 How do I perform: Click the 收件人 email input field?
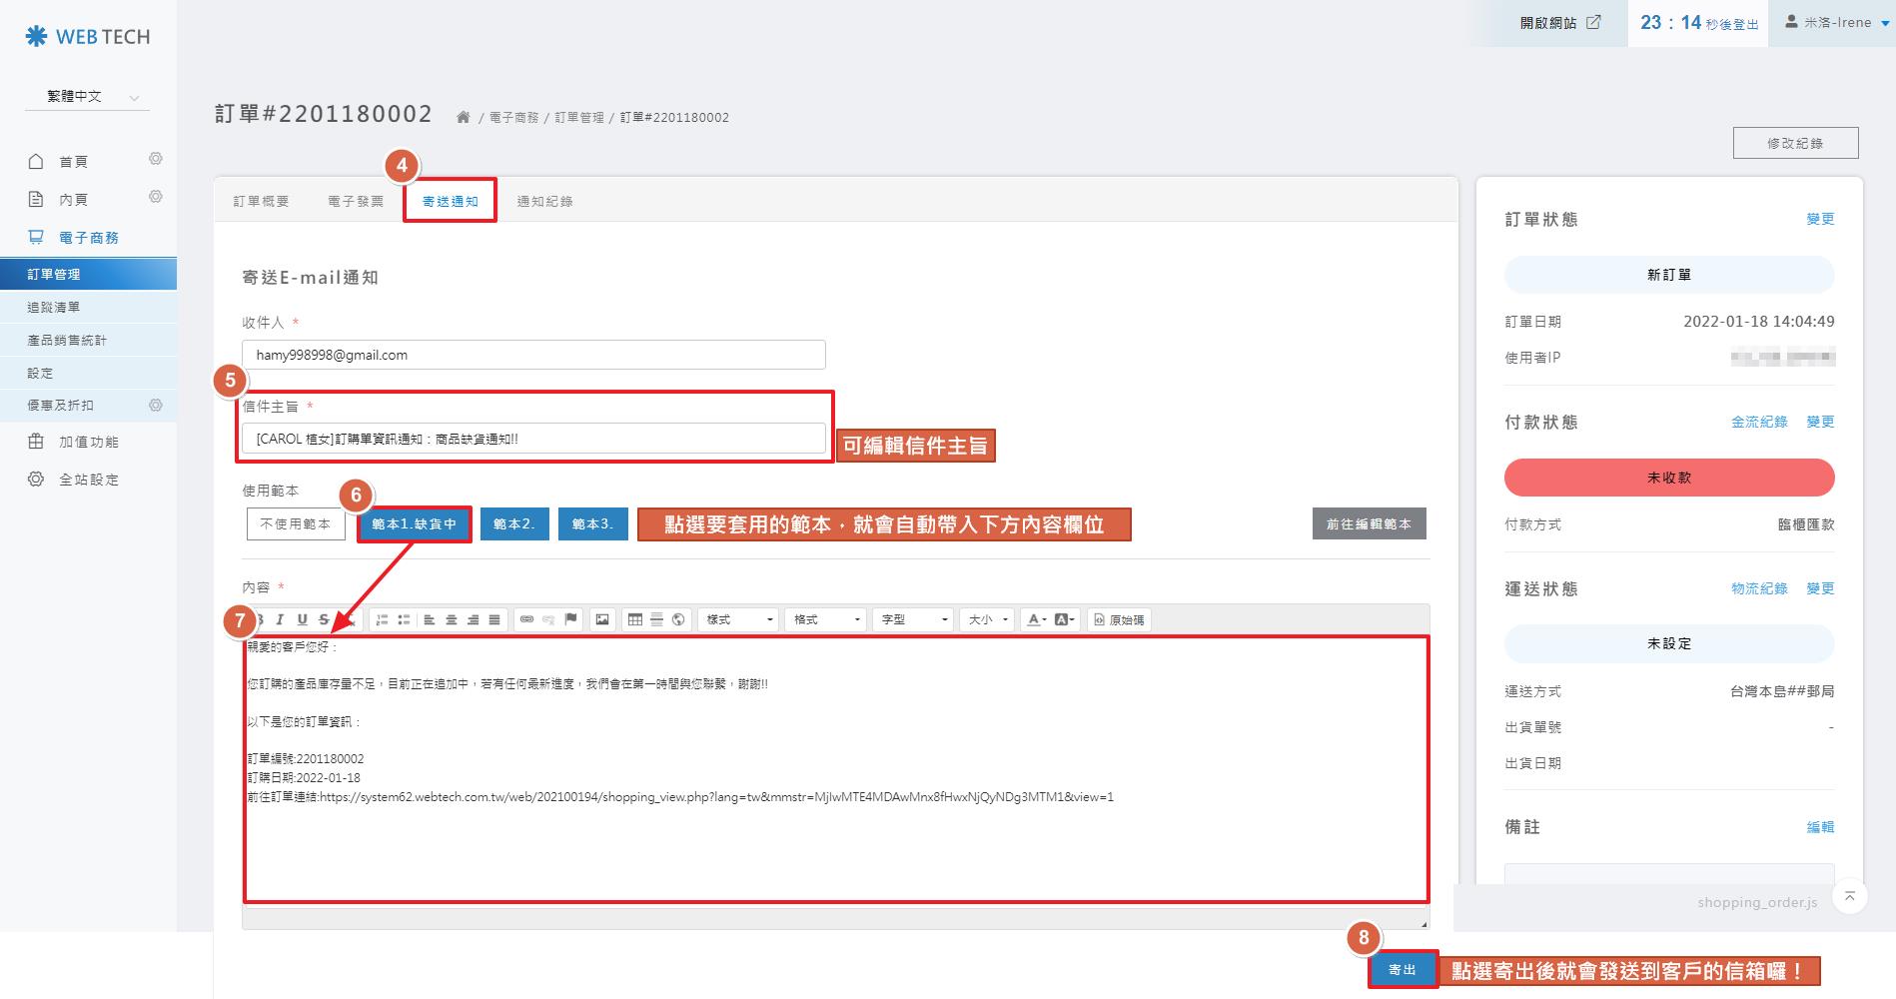(x=533, y=356)
